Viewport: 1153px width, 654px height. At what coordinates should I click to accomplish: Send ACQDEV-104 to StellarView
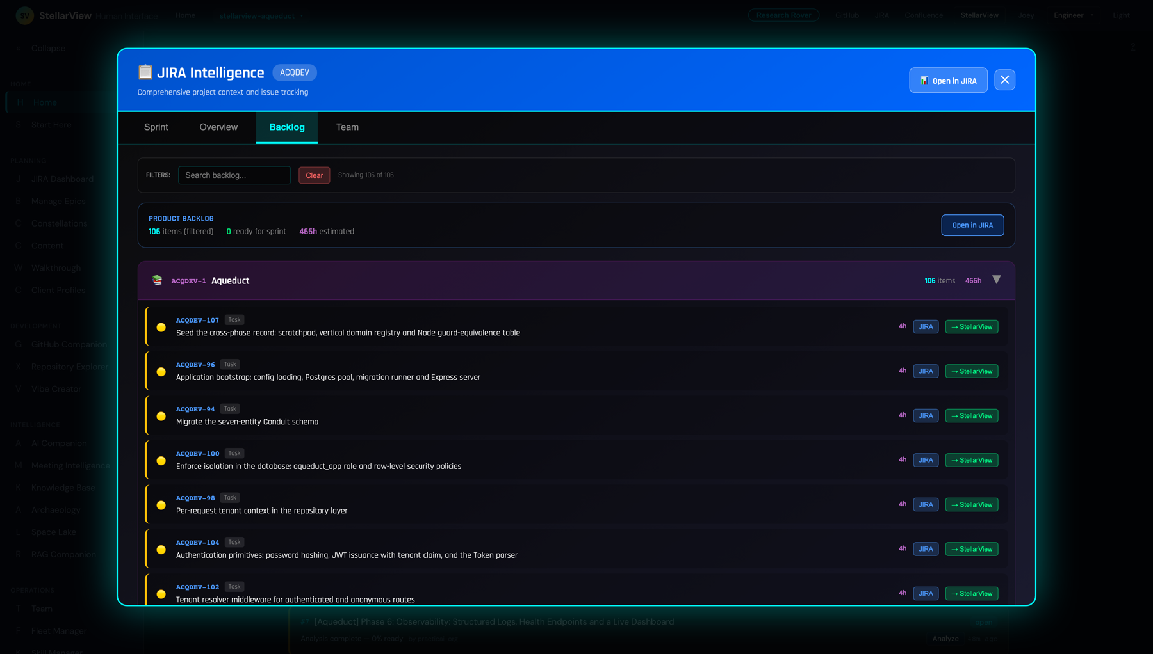click(972, 549)
